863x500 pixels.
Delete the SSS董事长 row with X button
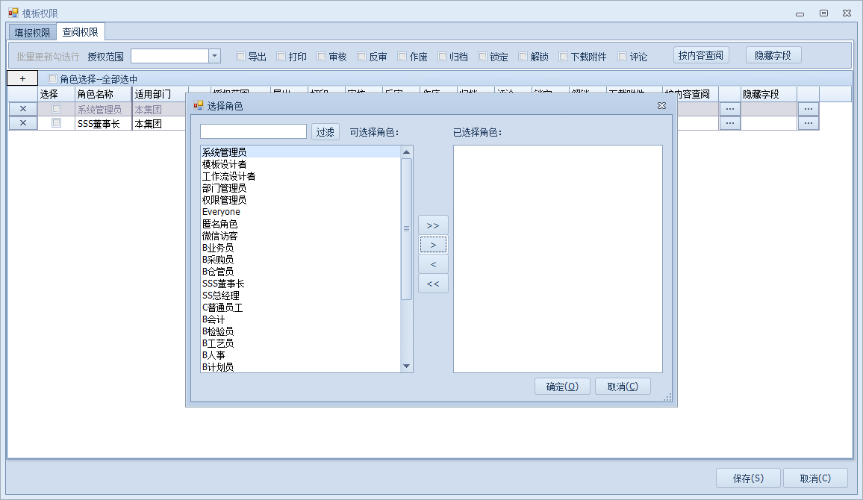point(22,123)
